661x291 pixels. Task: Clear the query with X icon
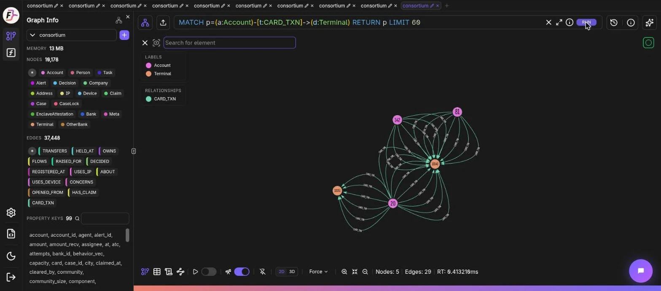(x=548, y=22)
